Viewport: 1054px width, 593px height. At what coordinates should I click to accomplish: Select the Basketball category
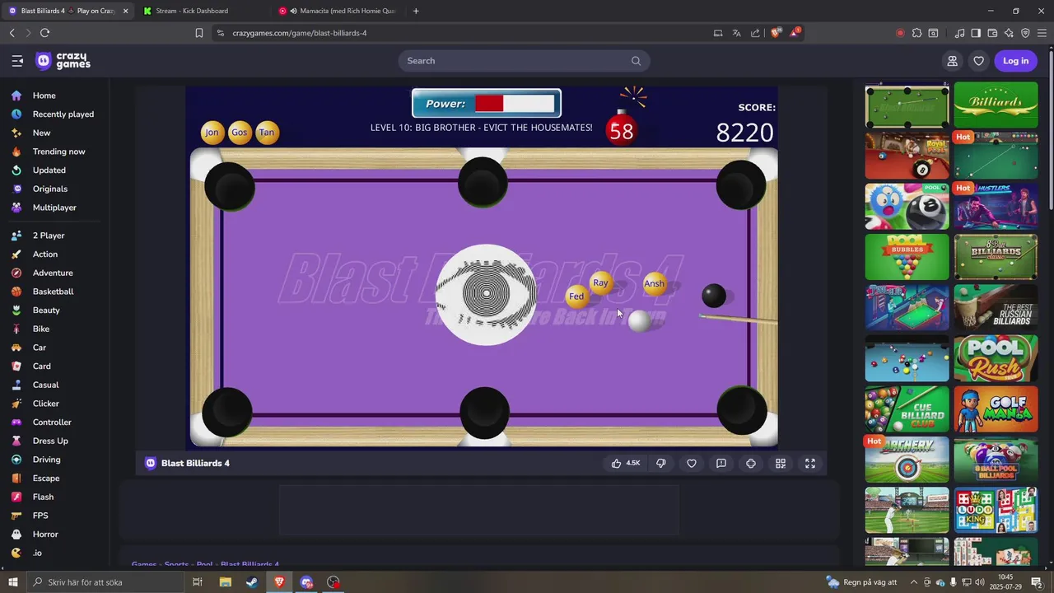click(x=53, y=292)
